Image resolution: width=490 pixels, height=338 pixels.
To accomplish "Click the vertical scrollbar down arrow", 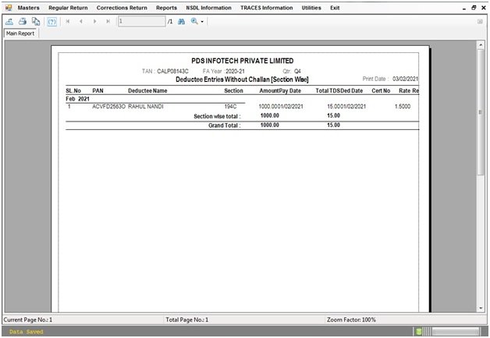I will pos(481,308).
